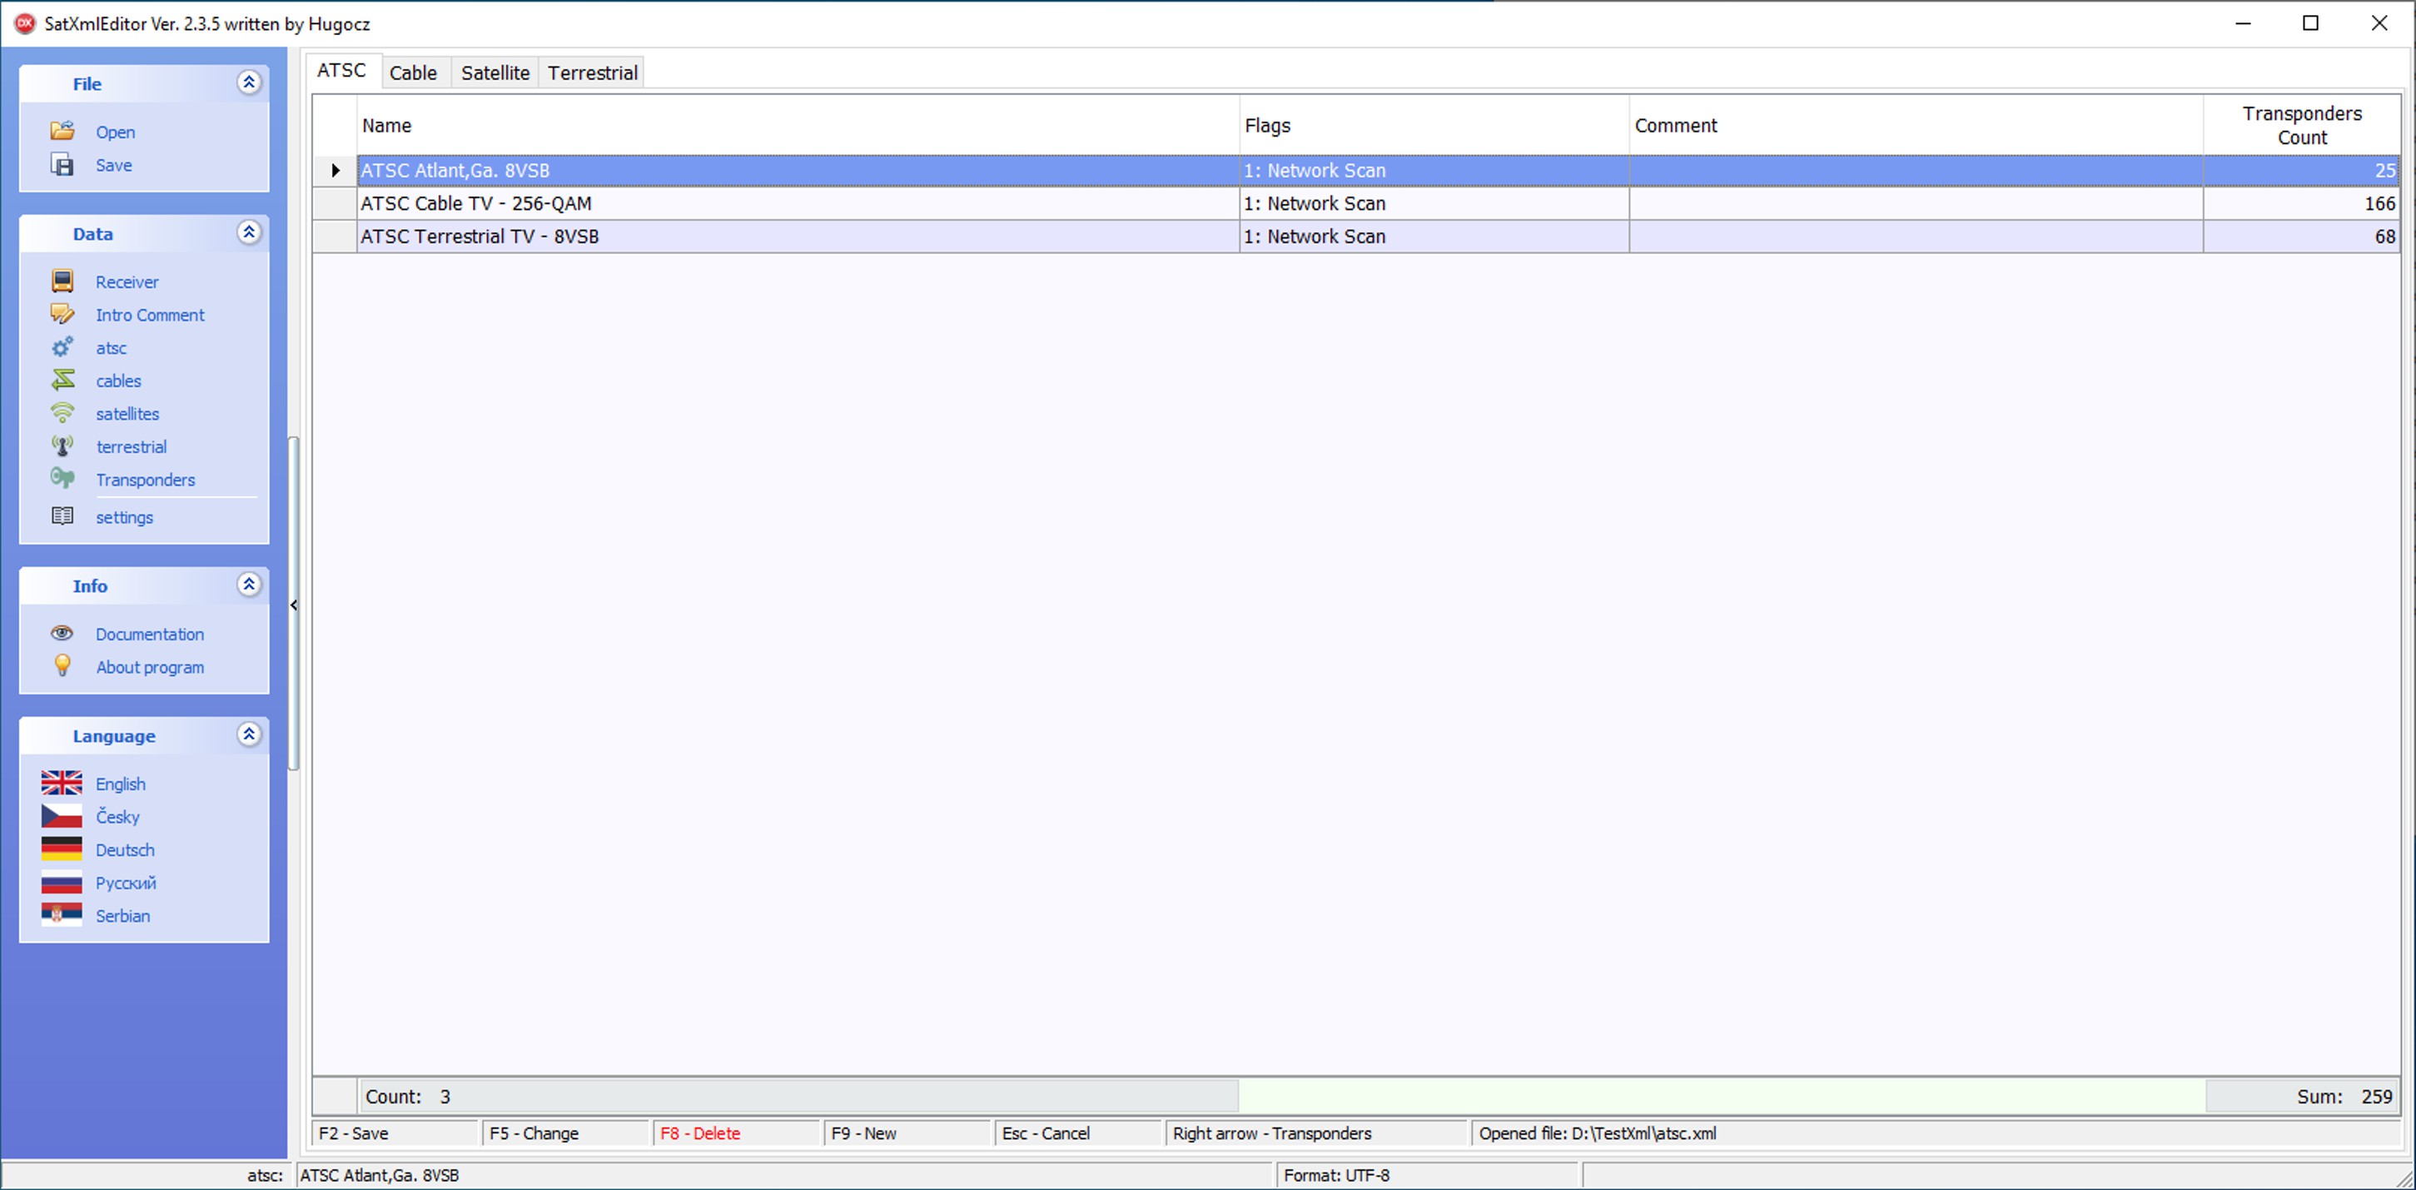
Task: Click the Format: UTF-8 status field
Action: tap(1428, 1175)
